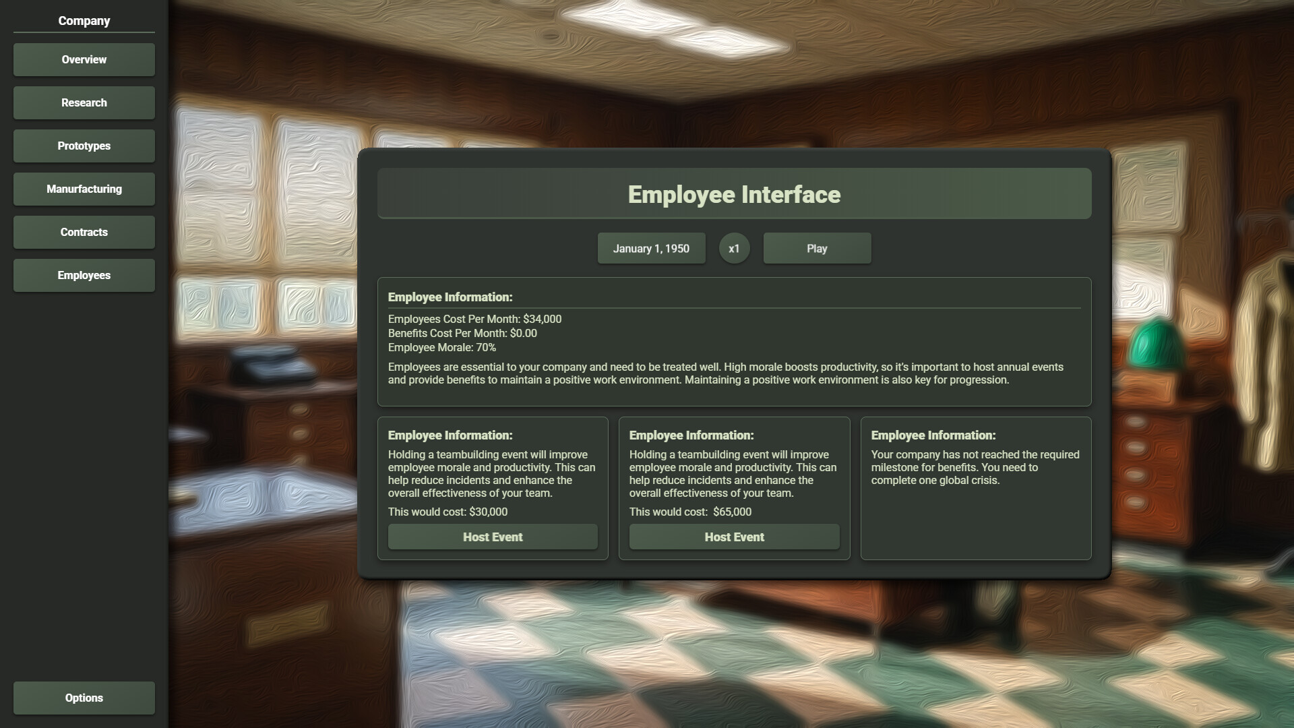The image size is (1294, 728).
Task: Select Manufacturing in the sidebar
Action: 84,189
